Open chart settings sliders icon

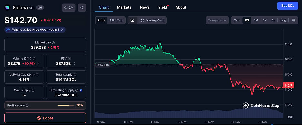(294, 20)
